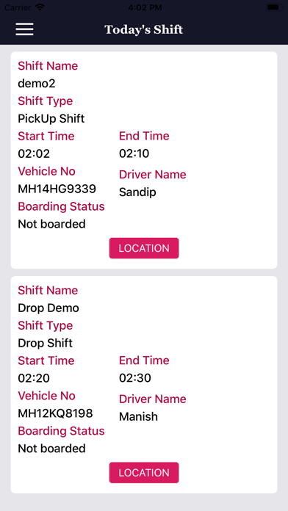Select the demo2 shift name text
Screen dimensions: 288x511
[x=37, y=84]
